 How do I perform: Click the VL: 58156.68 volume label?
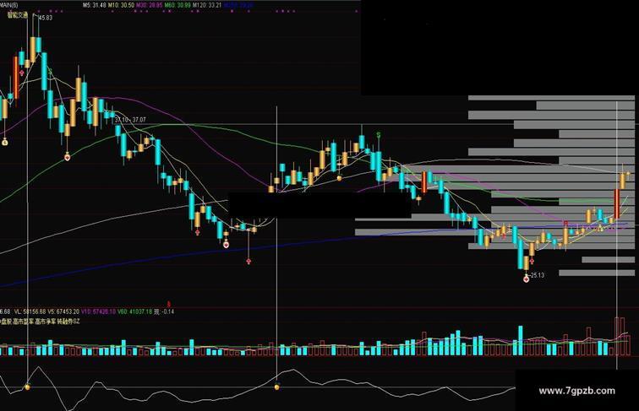(x=30, y=311)
